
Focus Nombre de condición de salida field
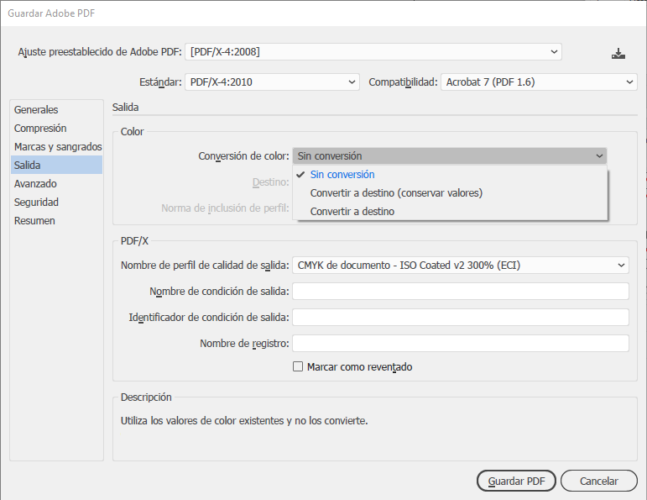tap(461, 291)
